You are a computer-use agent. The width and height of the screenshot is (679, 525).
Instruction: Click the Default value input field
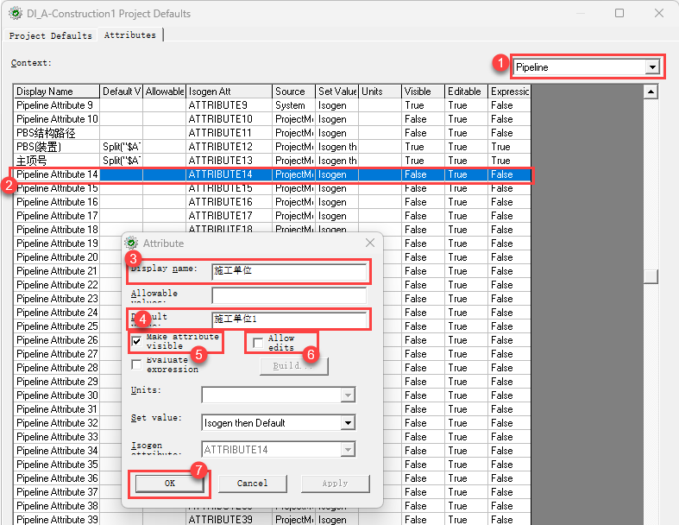click(x=289, y=319)
